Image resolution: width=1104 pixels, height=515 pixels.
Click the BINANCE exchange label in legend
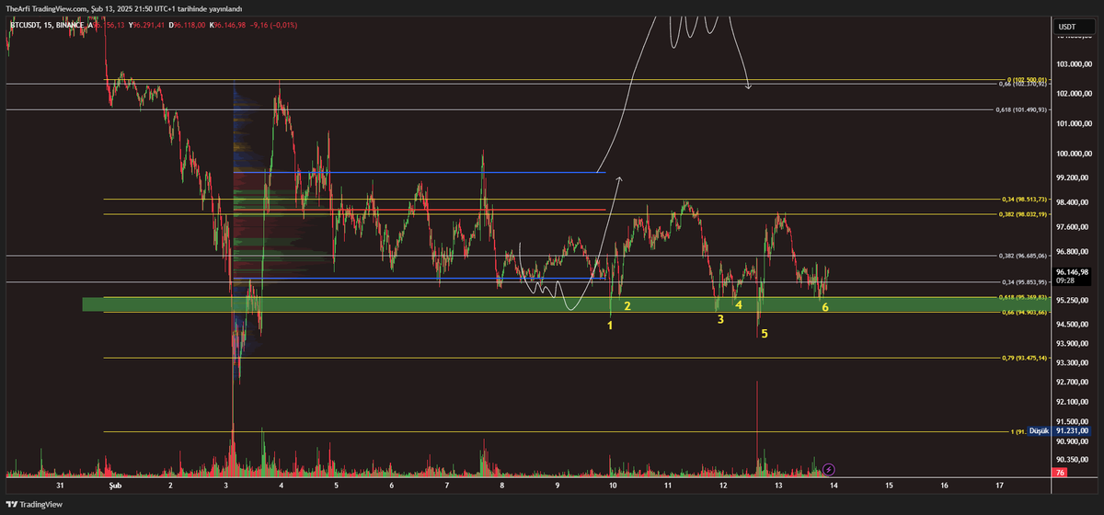[71, 26]
